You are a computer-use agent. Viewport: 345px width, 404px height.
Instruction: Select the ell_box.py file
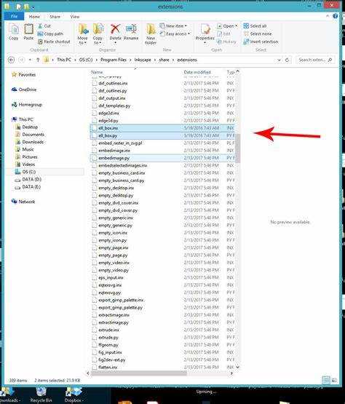click(x=162, y=135)
